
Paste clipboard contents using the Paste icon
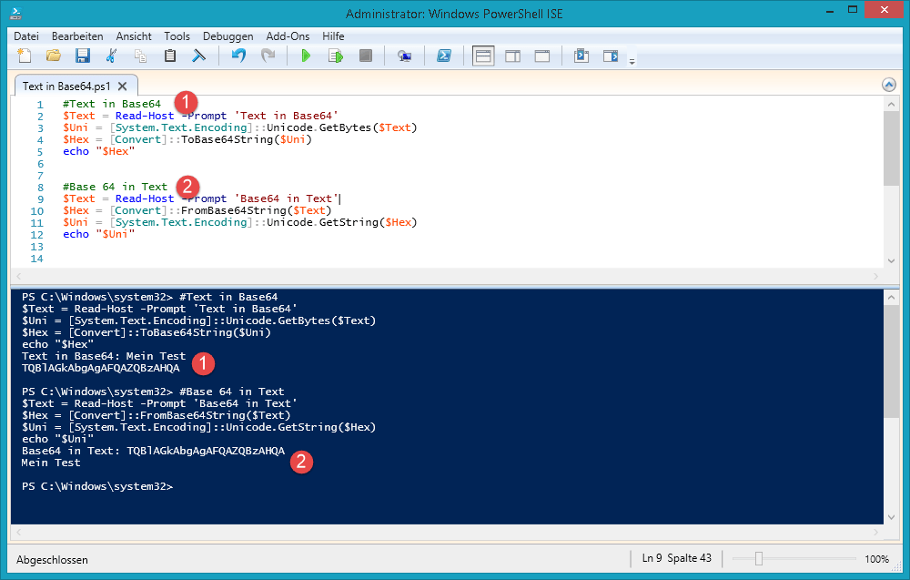coord(169,56)
